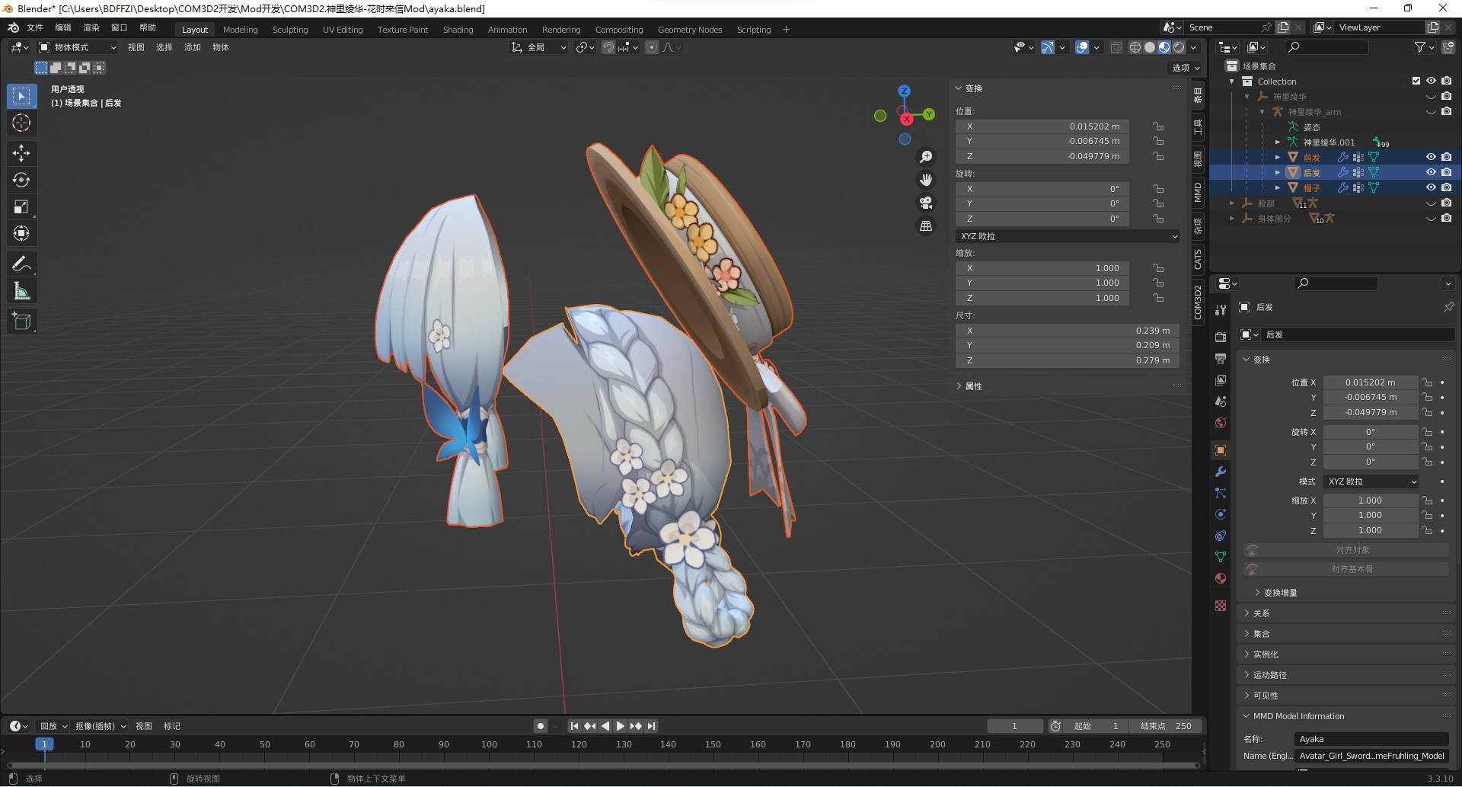Open the 选项 options dropdown
The image size is (1462, 787).
(1186, 68)
